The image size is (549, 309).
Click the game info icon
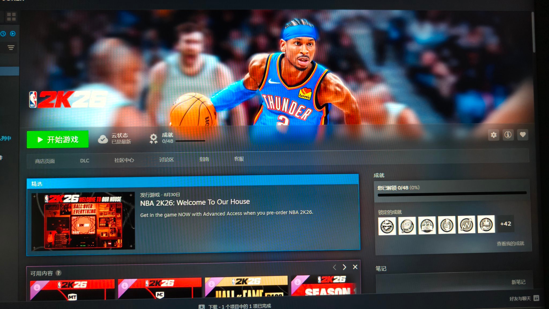(x=508, y=135)
